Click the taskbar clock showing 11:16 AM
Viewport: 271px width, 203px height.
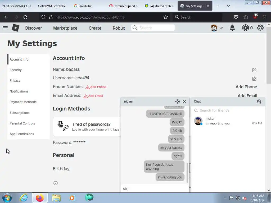click(x=257, y=198)
